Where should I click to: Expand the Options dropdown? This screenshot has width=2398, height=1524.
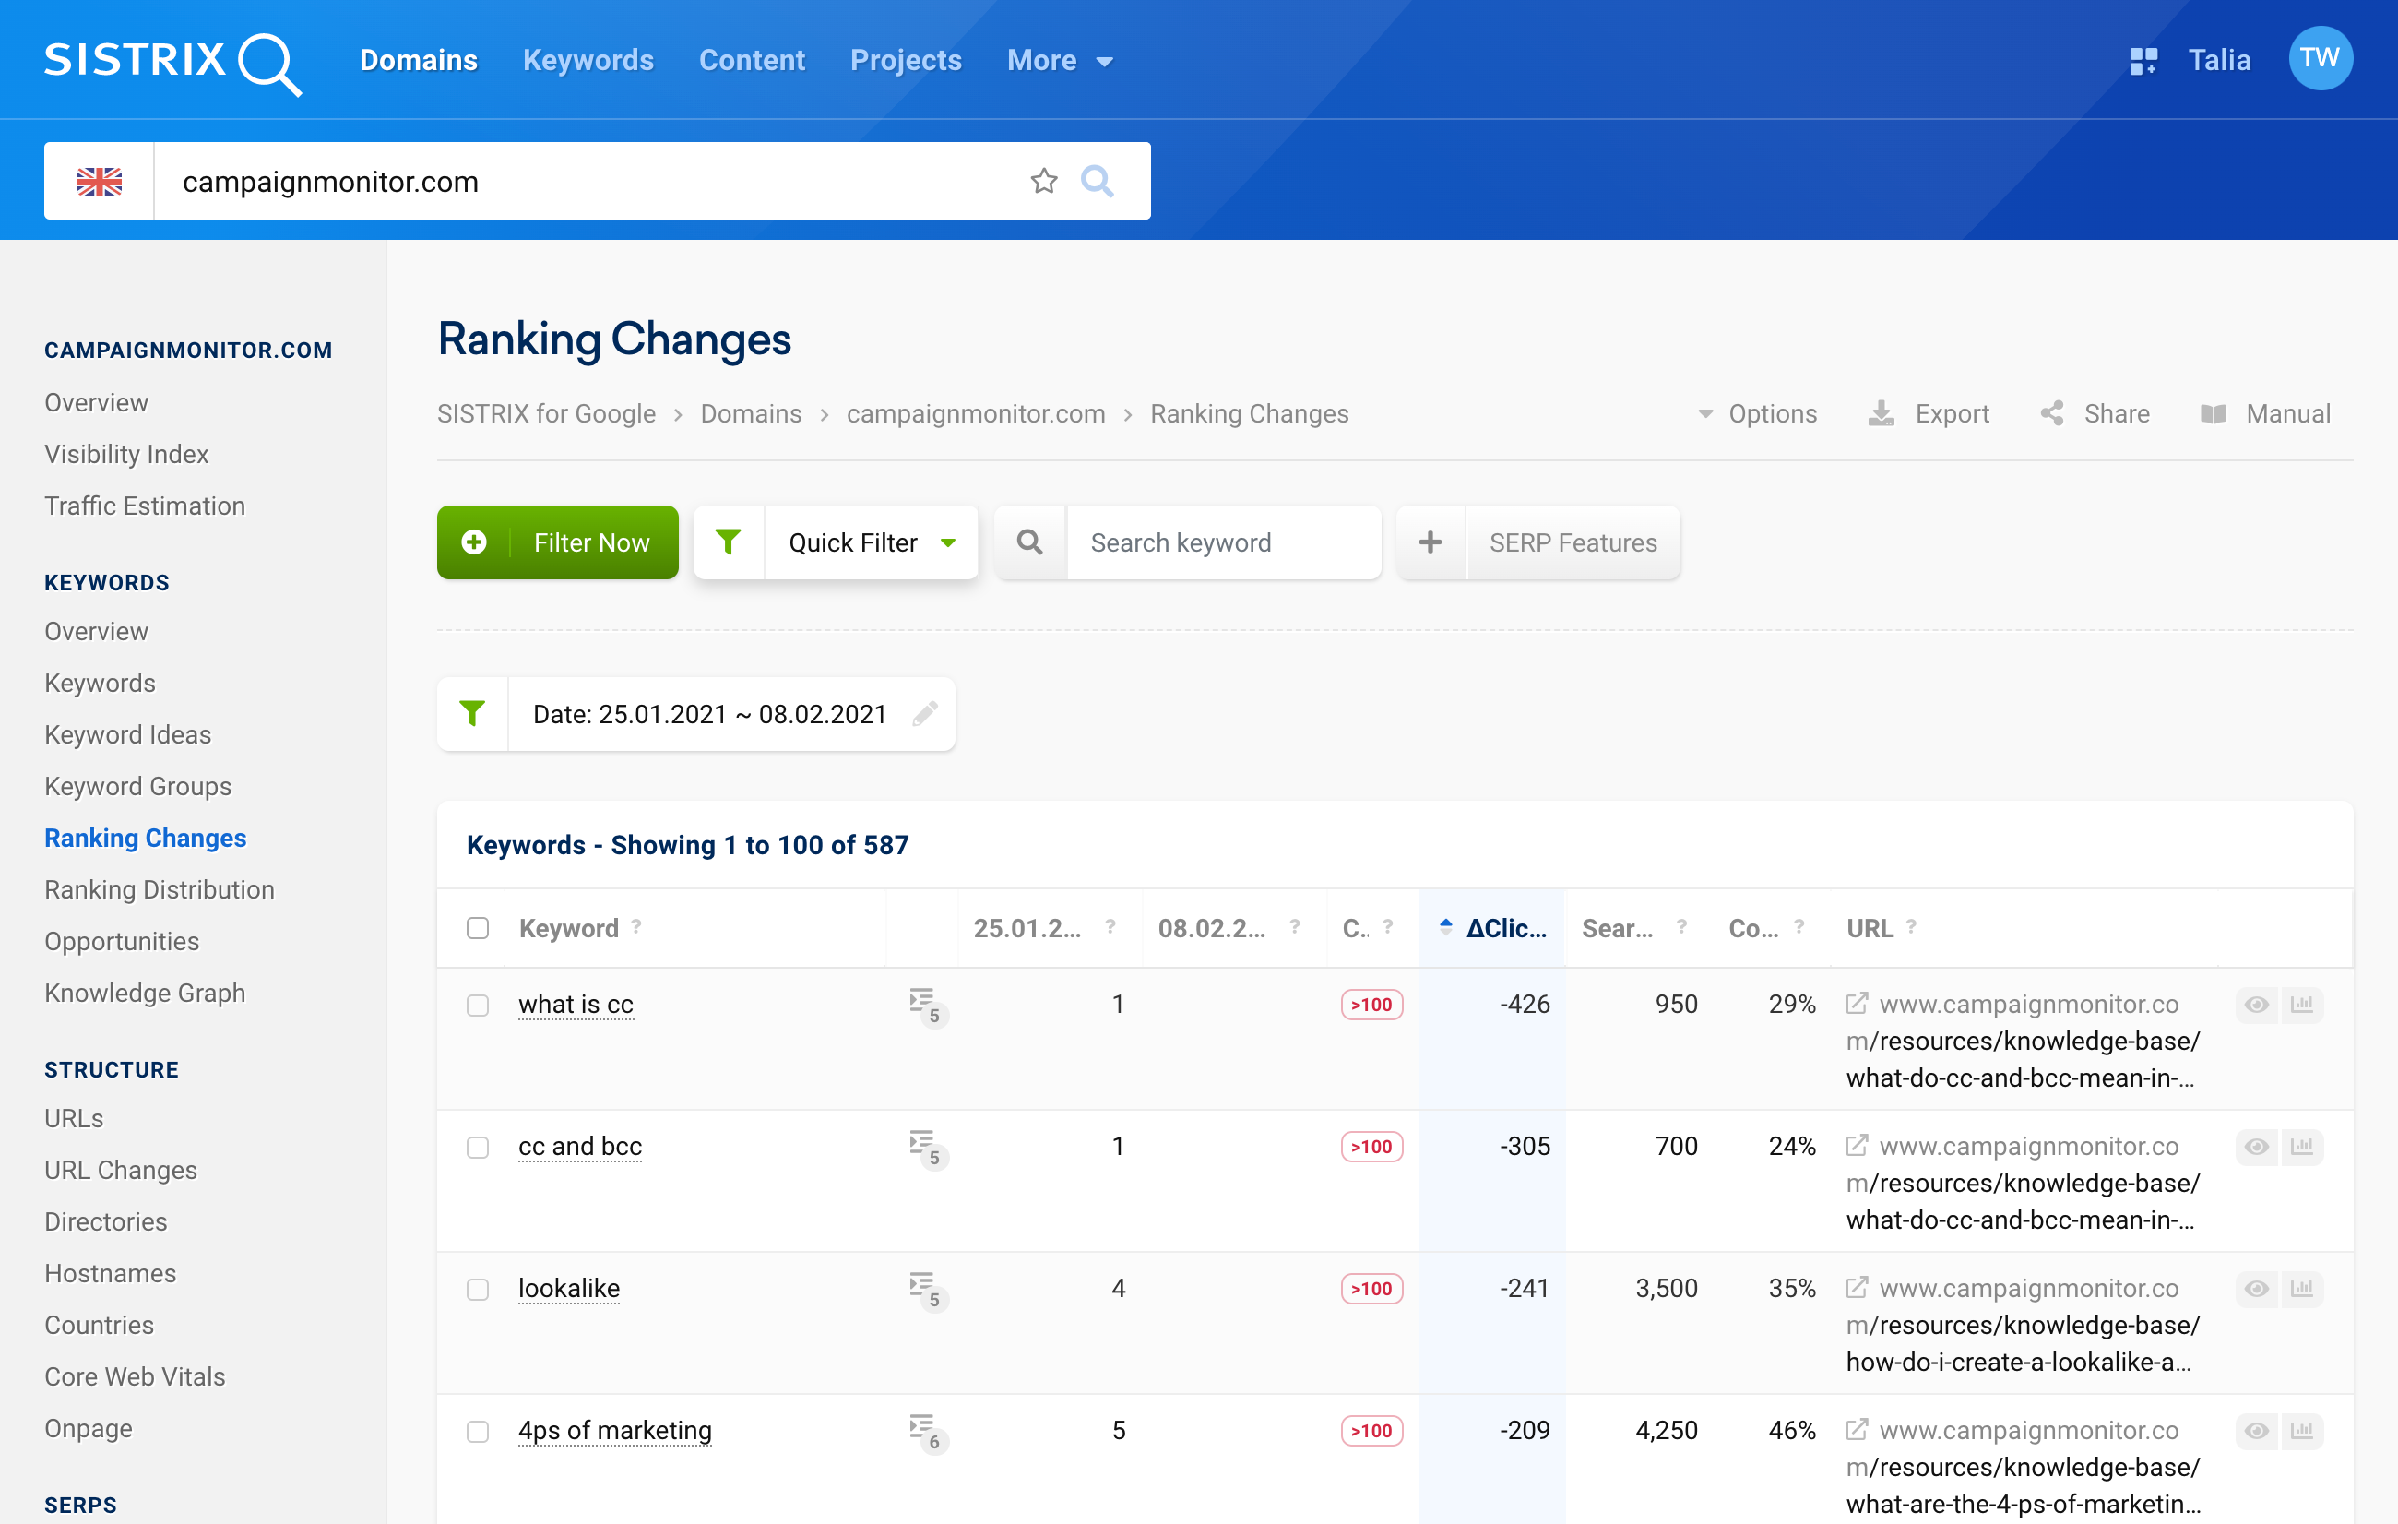(x=1758, y=413)
